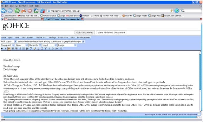
Task: Open Google Maps bookmark
Action: pos(154,15)
